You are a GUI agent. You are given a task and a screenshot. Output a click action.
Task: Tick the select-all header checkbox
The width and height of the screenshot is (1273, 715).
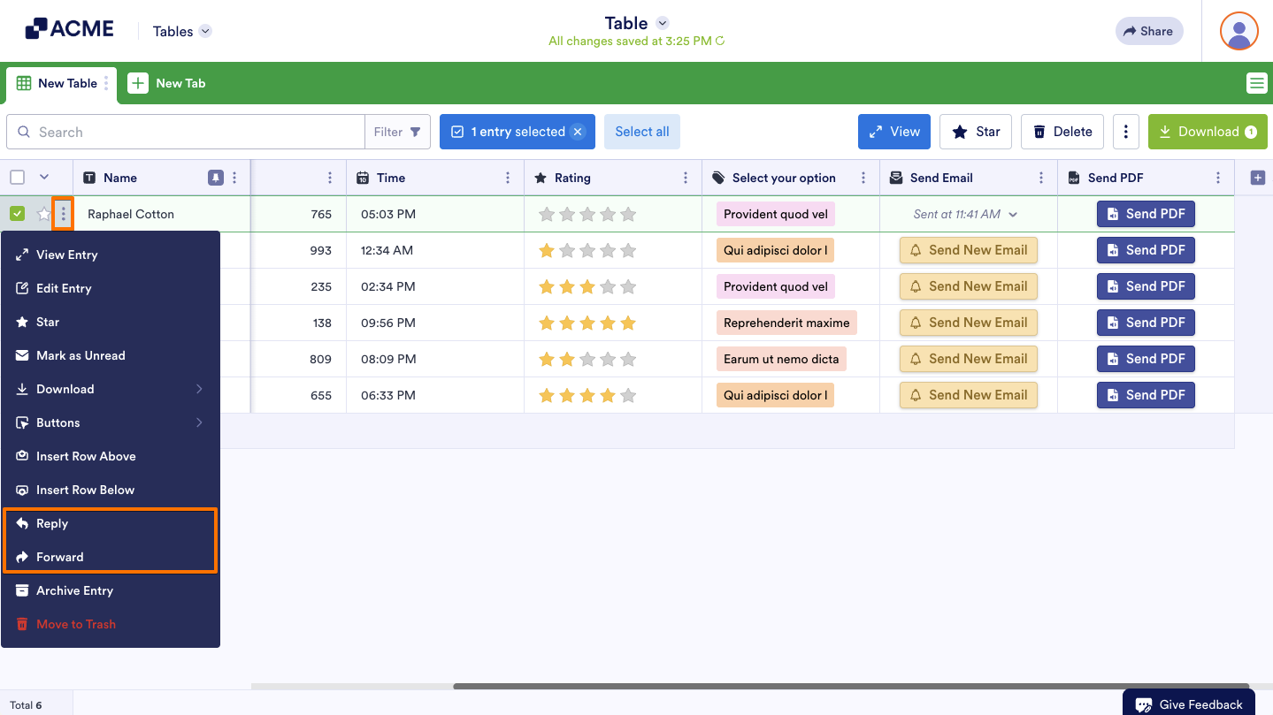pyautogui.click(x=17, y=178)
